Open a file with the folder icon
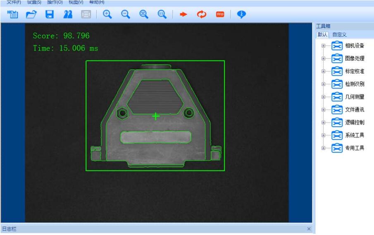374x235 pixels. tap(31, 14)
